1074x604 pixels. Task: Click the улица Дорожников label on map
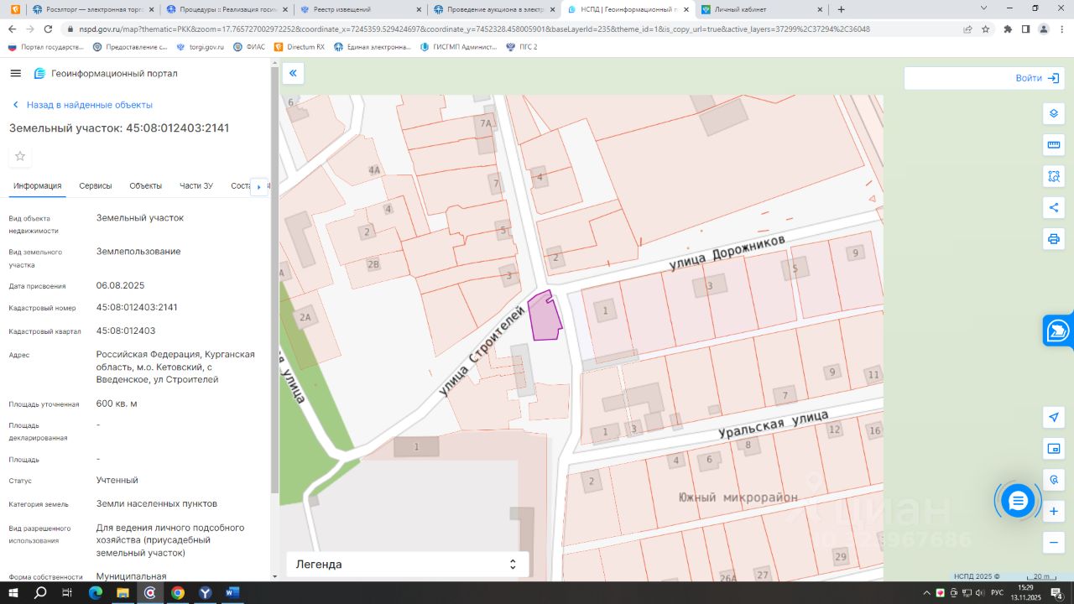(x=727, y=252)
